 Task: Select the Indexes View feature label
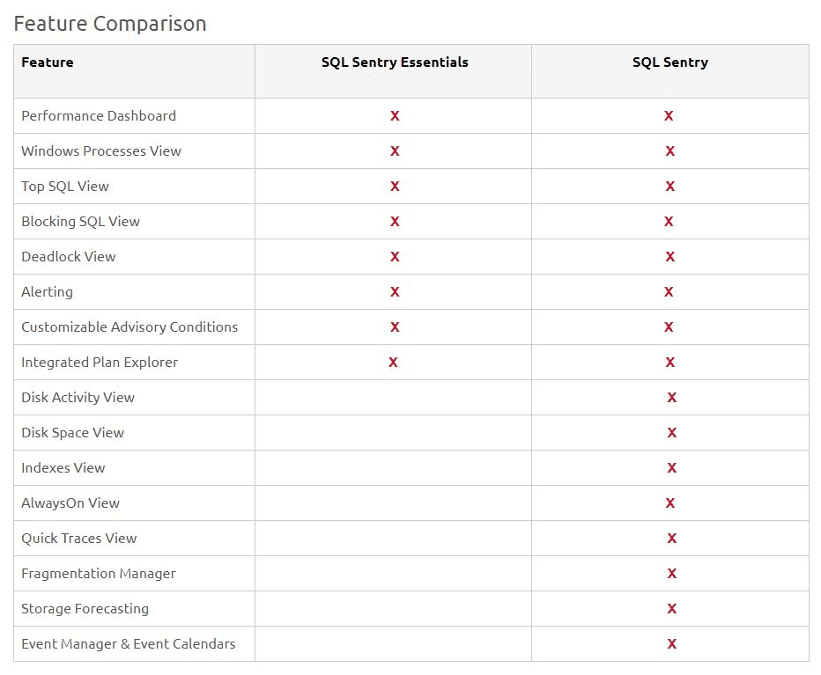point(63,468)
